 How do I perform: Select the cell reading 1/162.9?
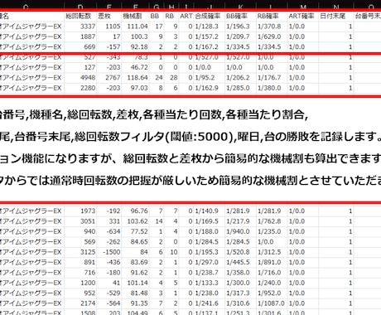pyautogui.click(x=210, y=88)
